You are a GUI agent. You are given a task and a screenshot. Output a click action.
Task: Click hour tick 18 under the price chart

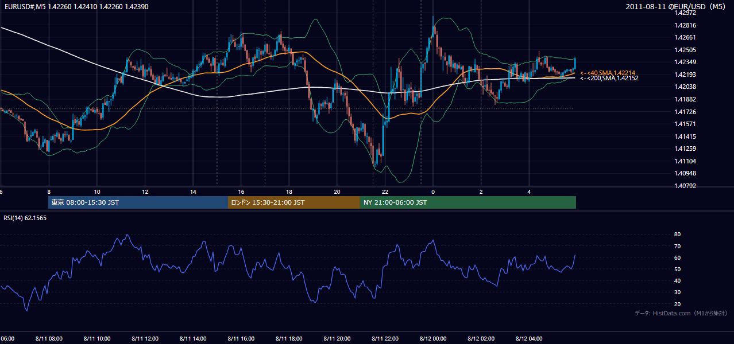[289, 191]
